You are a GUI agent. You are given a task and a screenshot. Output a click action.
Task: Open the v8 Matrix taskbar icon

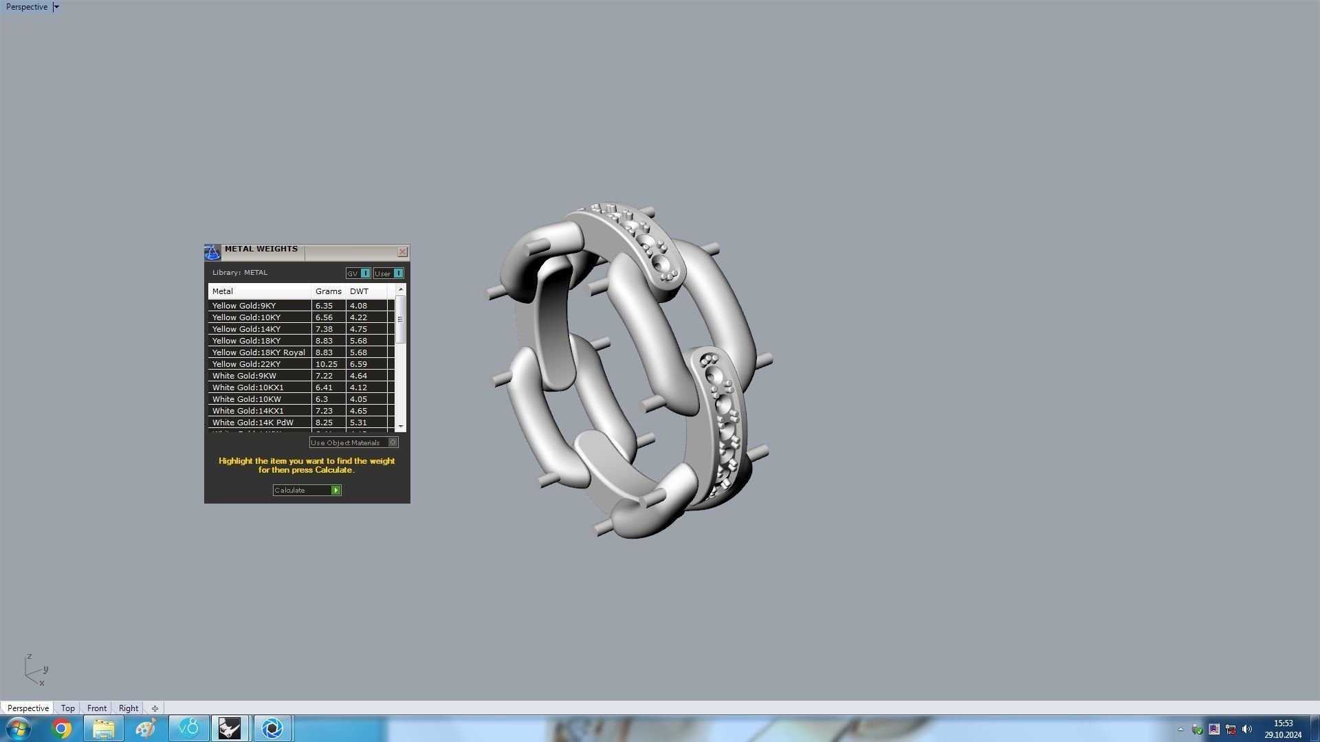click(x=188, y=728)
